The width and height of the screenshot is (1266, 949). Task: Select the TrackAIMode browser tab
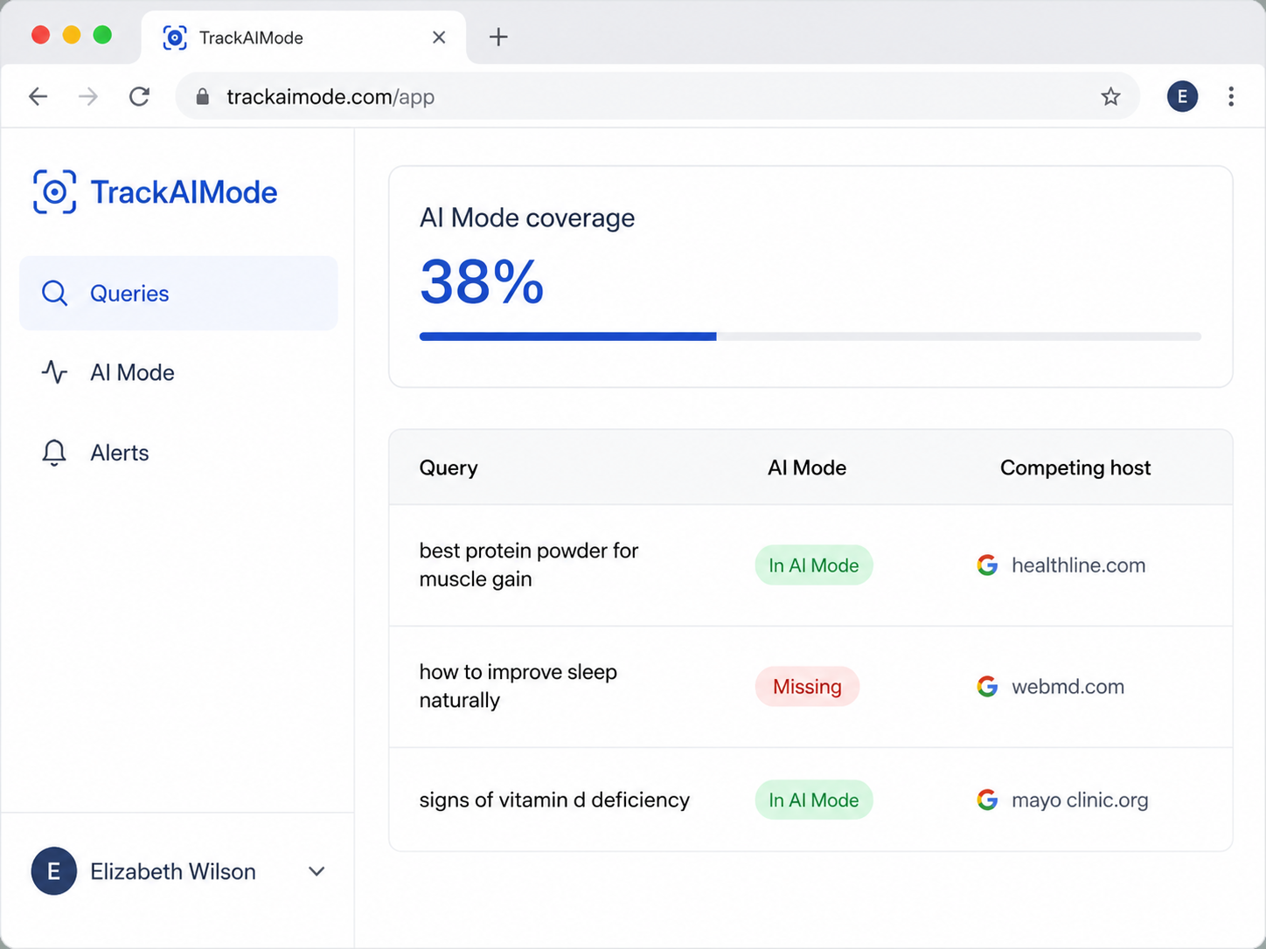[303, 38]
